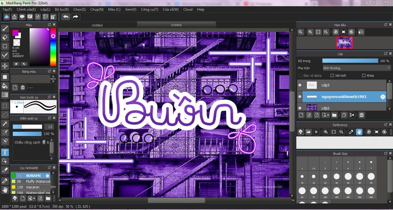Click the brush size value field showing 15
The width and height of the screenshot is (393, 210).
tap(49, 126)
